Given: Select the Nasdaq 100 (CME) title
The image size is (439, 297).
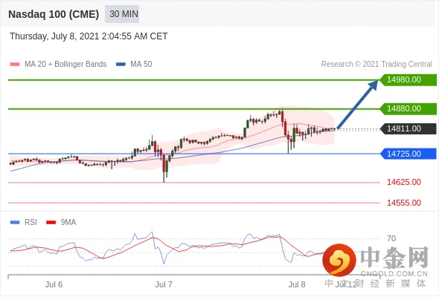Looking at the screenshot, I should (x=54, y=14).
